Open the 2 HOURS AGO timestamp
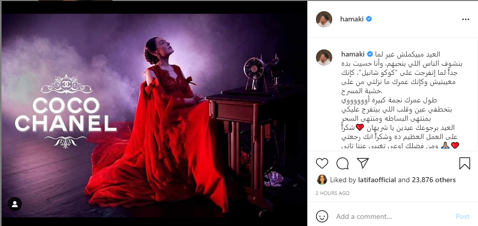This screenshot has height=226, width=478. coord(333,193)
